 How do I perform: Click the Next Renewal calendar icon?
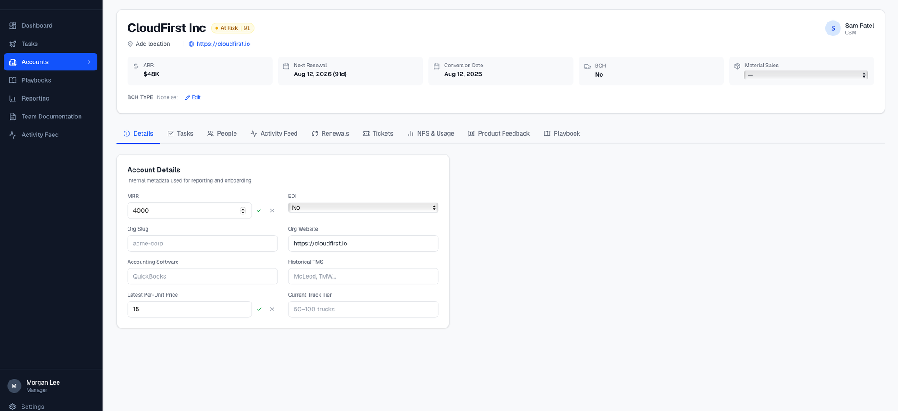(286, 66)
